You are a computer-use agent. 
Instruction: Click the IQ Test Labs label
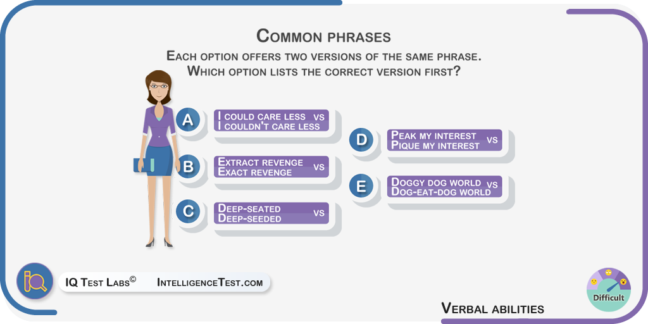pyautogui.click(x=96, y=282)
